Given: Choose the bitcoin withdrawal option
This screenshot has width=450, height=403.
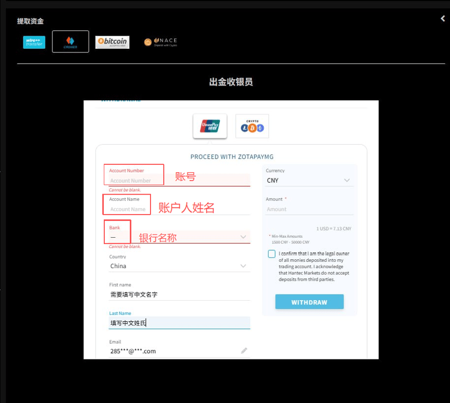Looking at the screenshot, I should pyautogui.click(x=112, y=42).
